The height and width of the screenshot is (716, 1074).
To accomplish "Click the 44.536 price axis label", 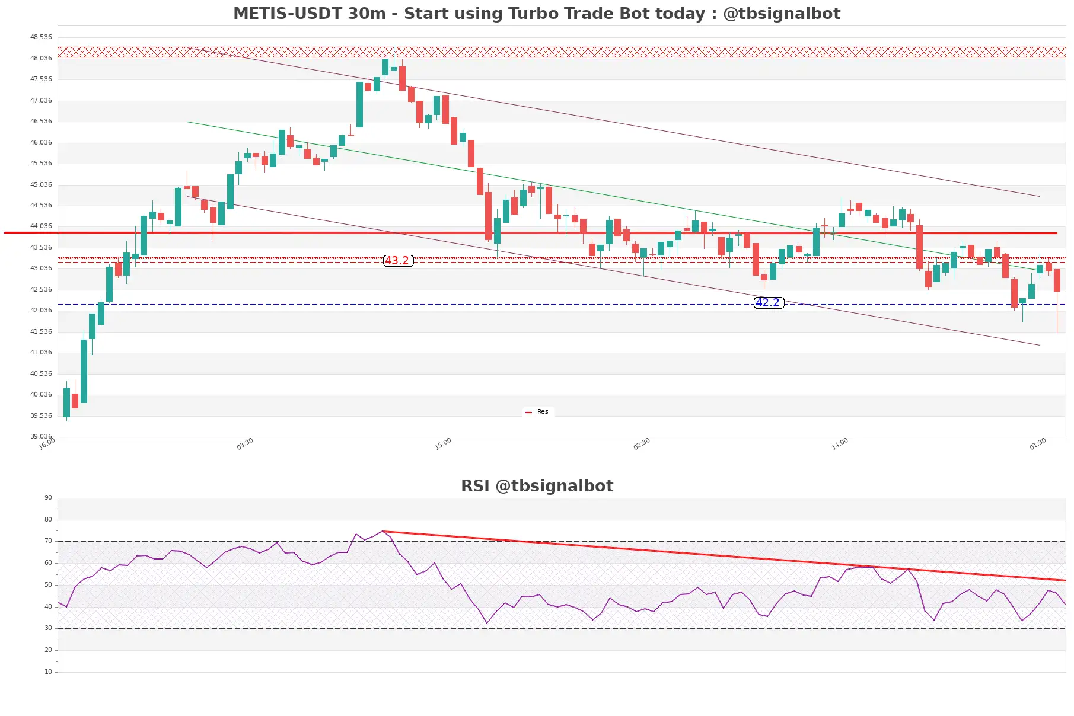I will [x=41, y=205].
